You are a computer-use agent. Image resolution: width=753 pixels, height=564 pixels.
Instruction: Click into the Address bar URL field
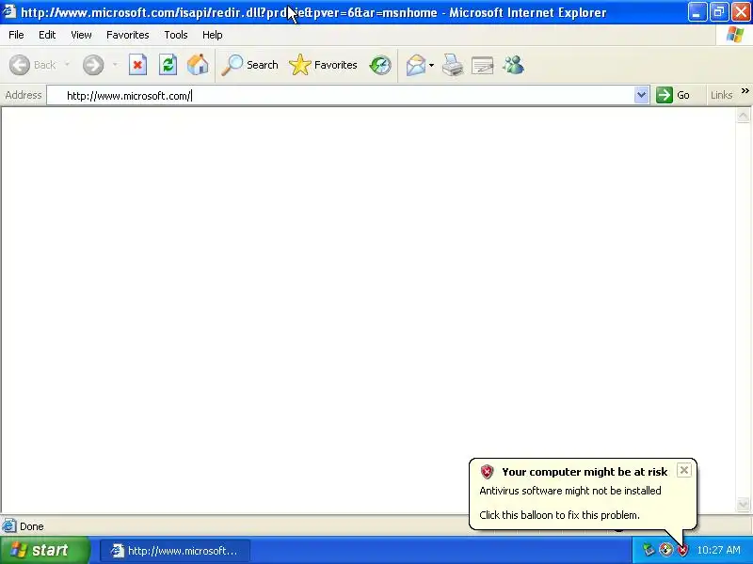341,96
